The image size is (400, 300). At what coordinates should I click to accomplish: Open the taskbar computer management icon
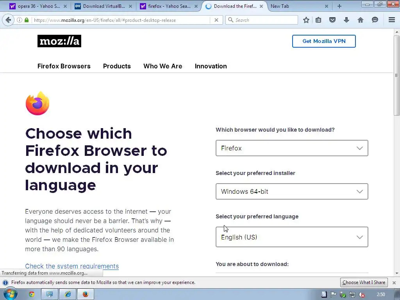(x=50, y=295)
